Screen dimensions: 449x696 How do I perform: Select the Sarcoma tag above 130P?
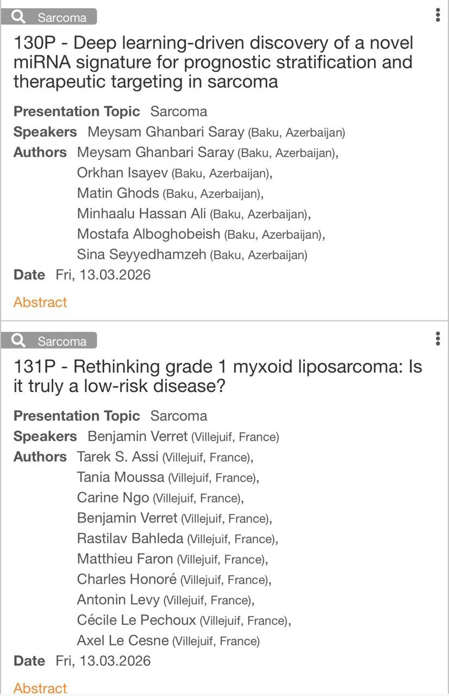[61, 17]
